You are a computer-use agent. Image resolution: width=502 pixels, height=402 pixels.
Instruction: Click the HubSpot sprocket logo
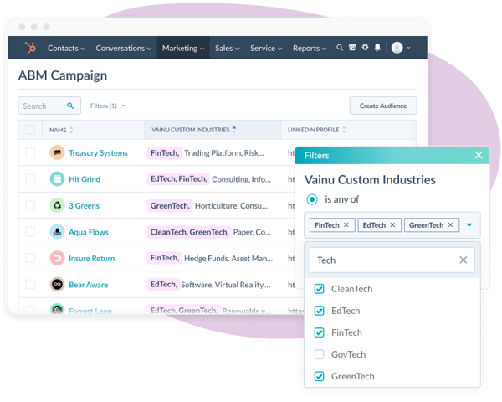(30, 48)
